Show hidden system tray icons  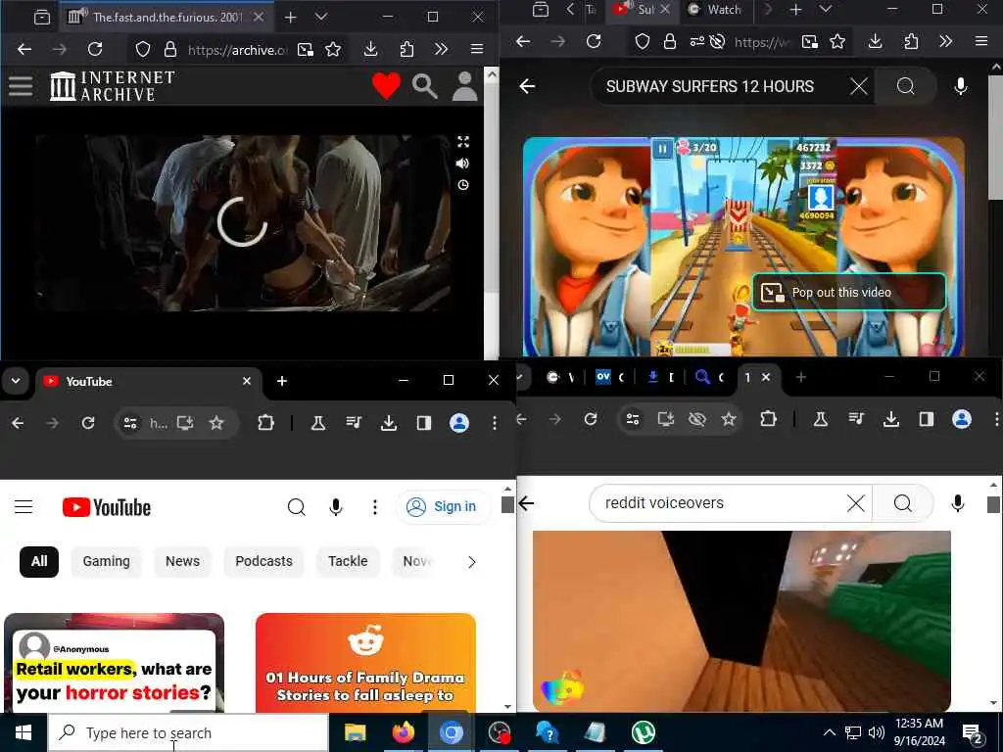click(x=829, y=732)
